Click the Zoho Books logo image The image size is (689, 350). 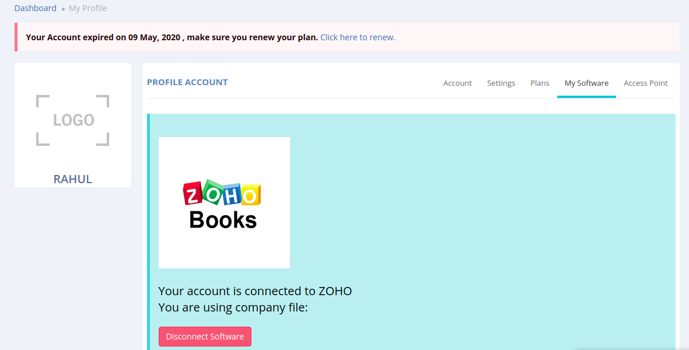224,202
